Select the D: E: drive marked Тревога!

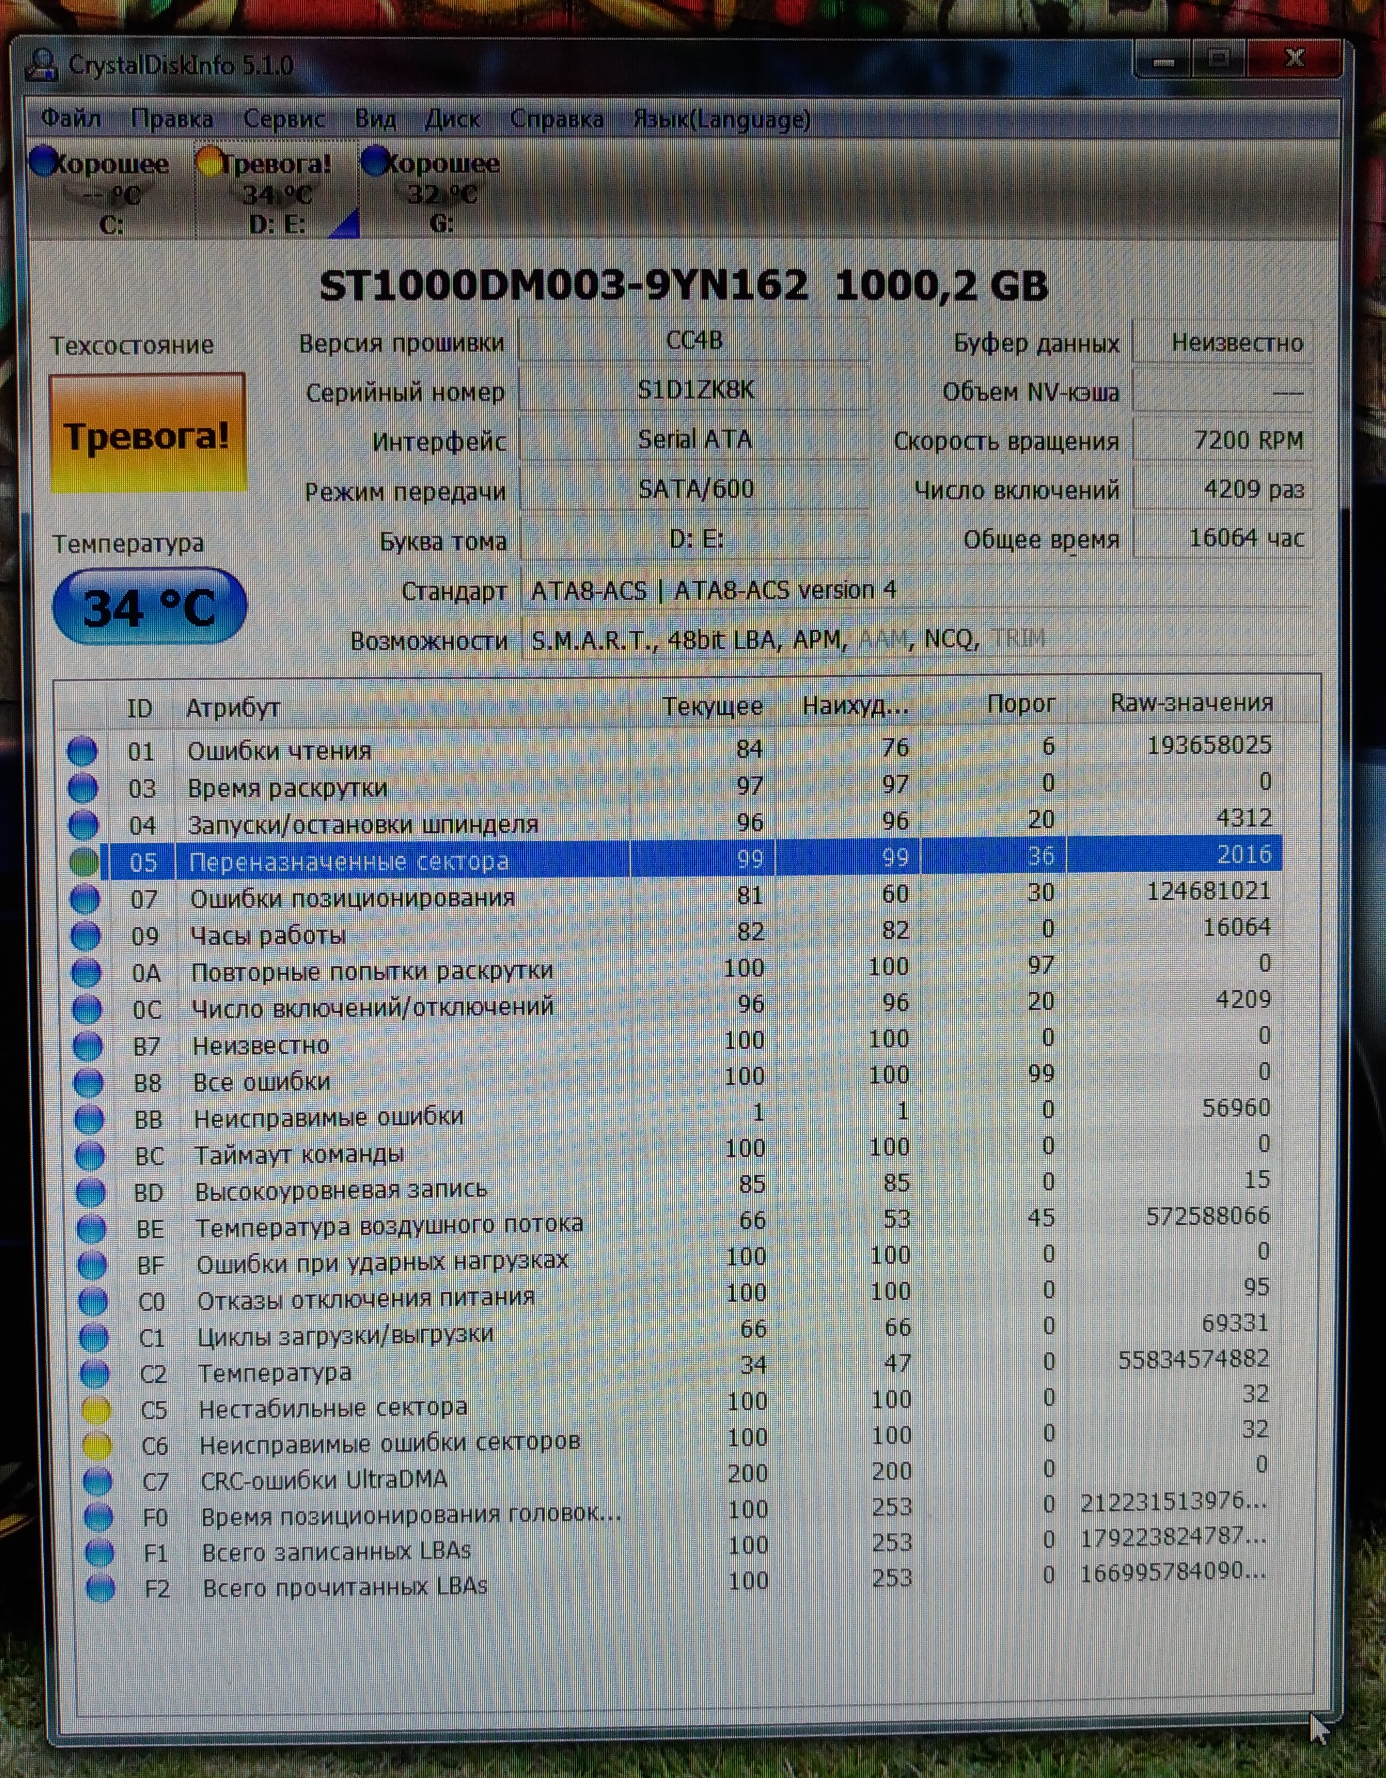pos(275,192)
